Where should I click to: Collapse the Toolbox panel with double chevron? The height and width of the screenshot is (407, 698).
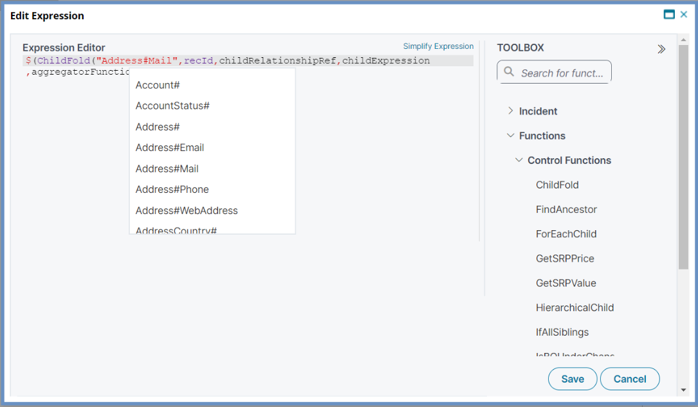click(661, 49)
